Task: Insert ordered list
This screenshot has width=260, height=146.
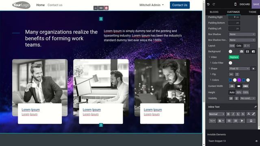Action: tap(236, 121)
